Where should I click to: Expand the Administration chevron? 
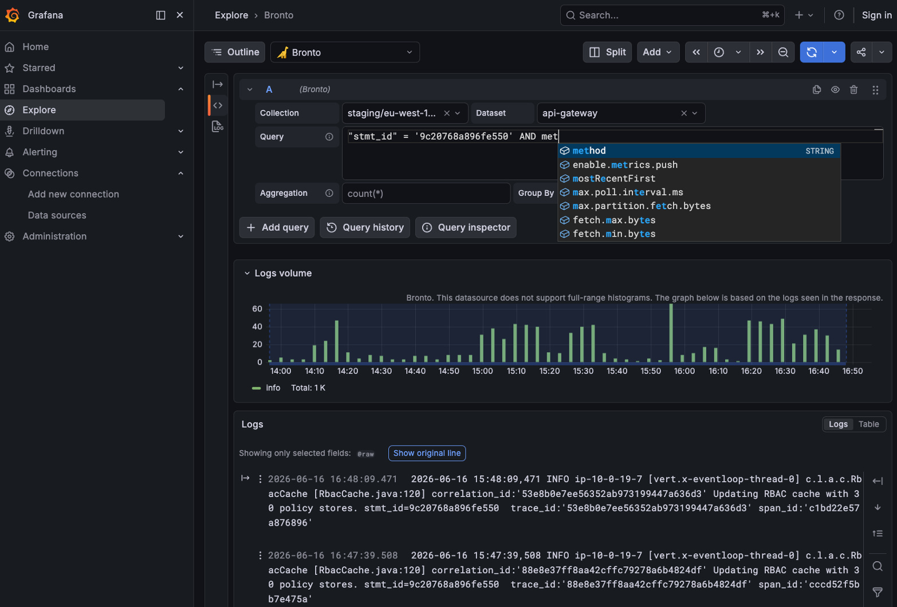pyautogui.click(x=180, y=237)
